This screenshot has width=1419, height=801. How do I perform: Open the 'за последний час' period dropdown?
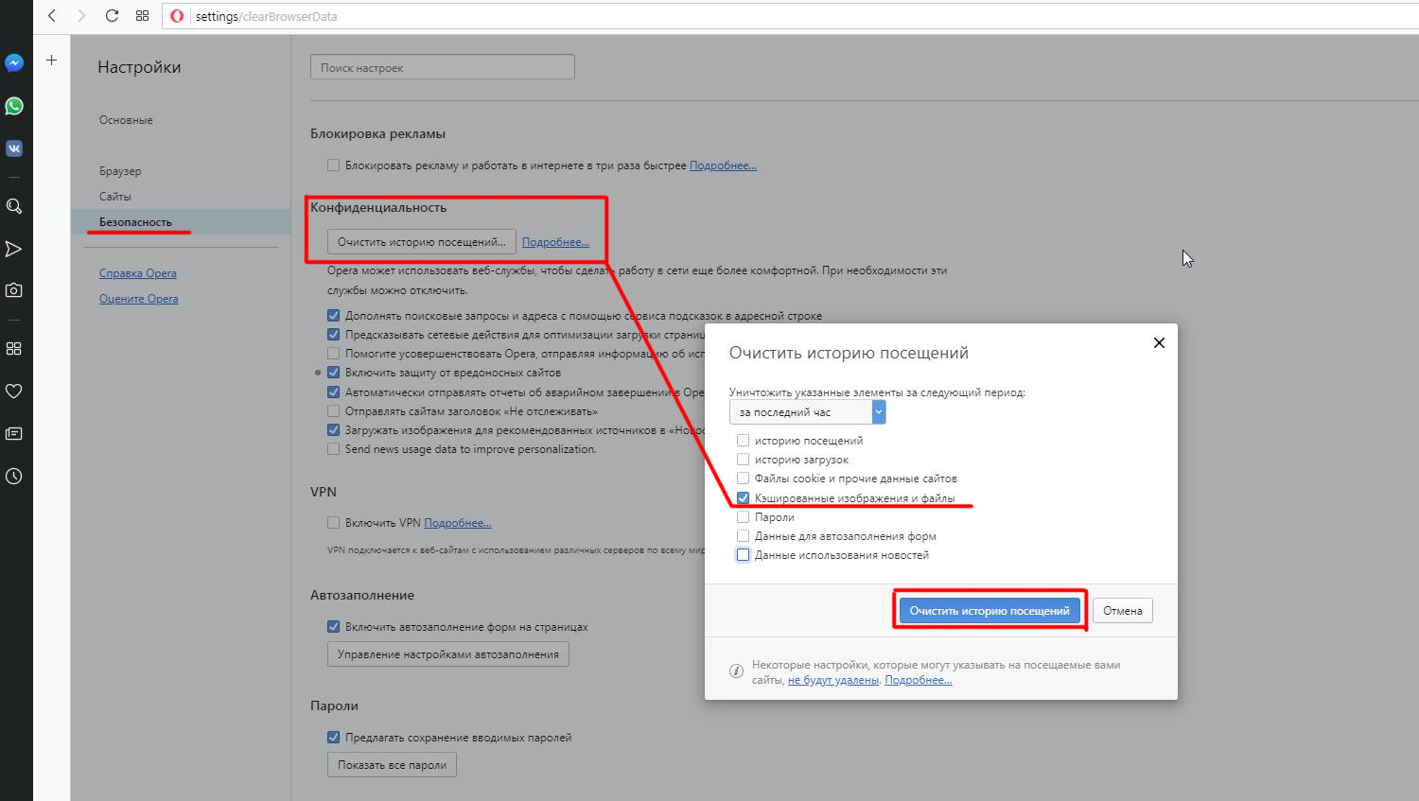click(x=807, y=412)
